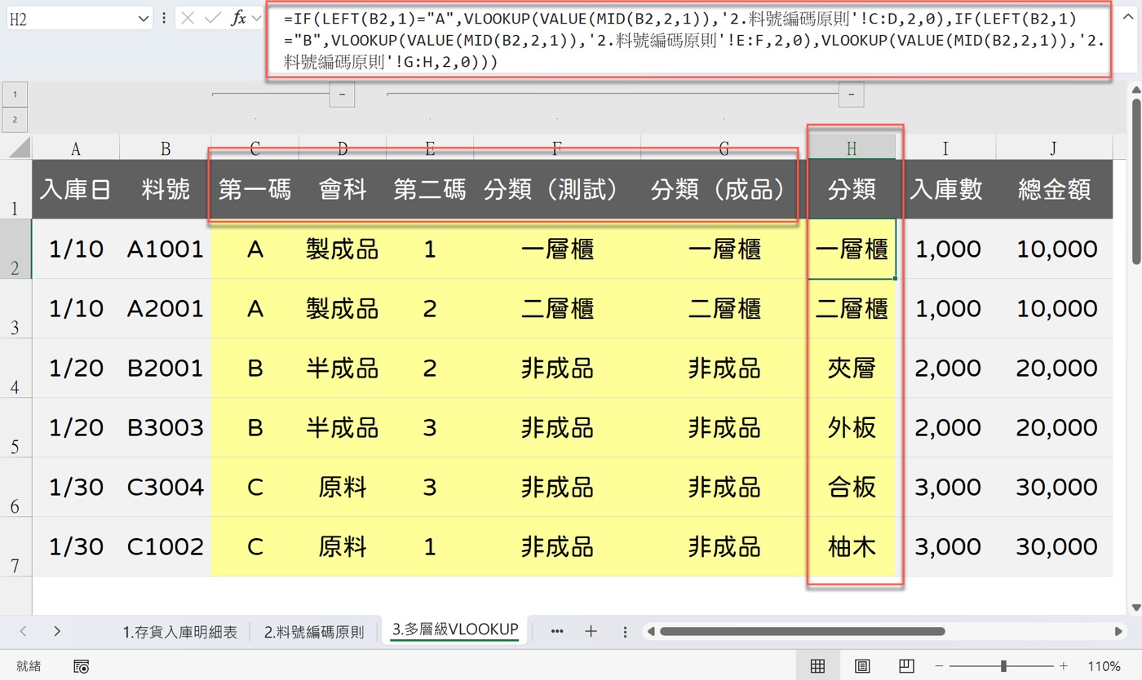The width and height of the screenshot is (1142, 680).
Task: Select column H header
Action: (852, 148)
